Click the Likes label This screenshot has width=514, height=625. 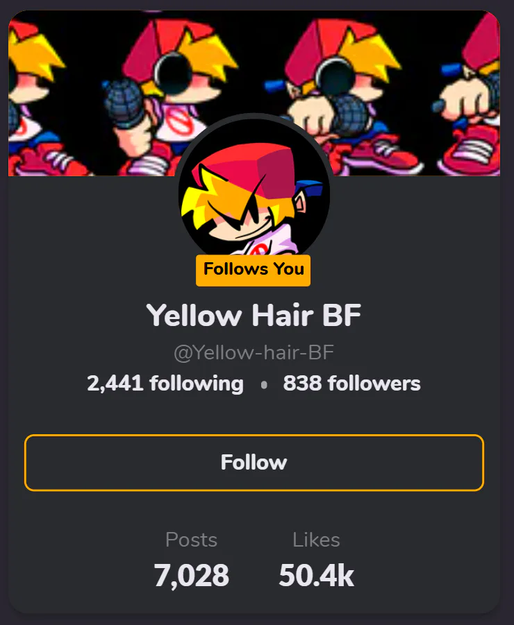317,540
